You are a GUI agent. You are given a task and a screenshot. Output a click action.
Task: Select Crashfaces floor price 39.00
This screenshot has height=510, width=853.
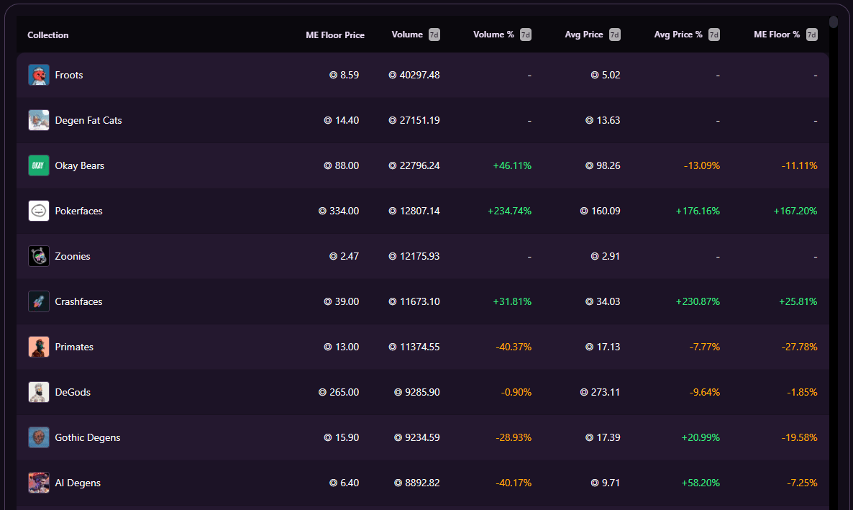pos(342,301)
